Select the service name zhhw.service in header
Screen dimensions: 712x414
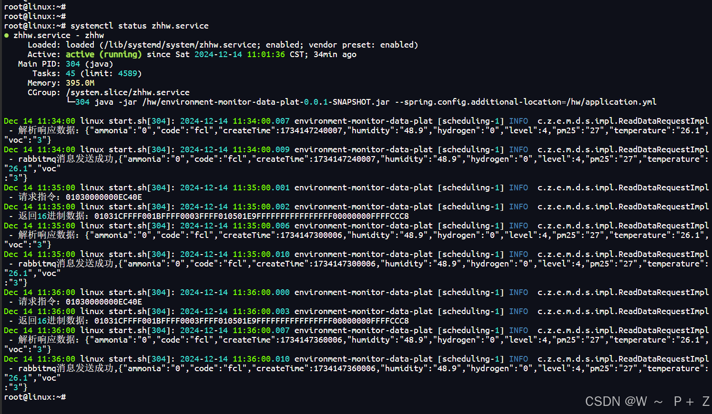click(42, 35)
